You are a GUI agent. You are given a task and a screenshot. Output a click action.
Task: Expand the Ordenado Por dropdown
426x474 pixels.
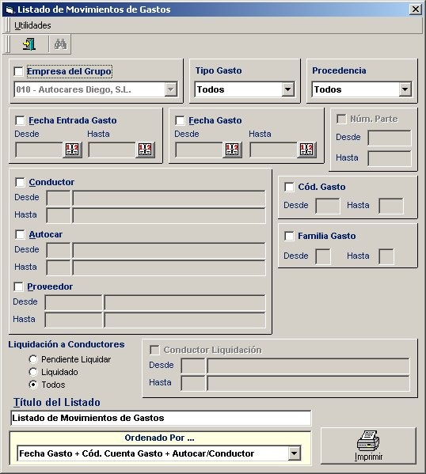pyautogui.click(x=294, y=453)
